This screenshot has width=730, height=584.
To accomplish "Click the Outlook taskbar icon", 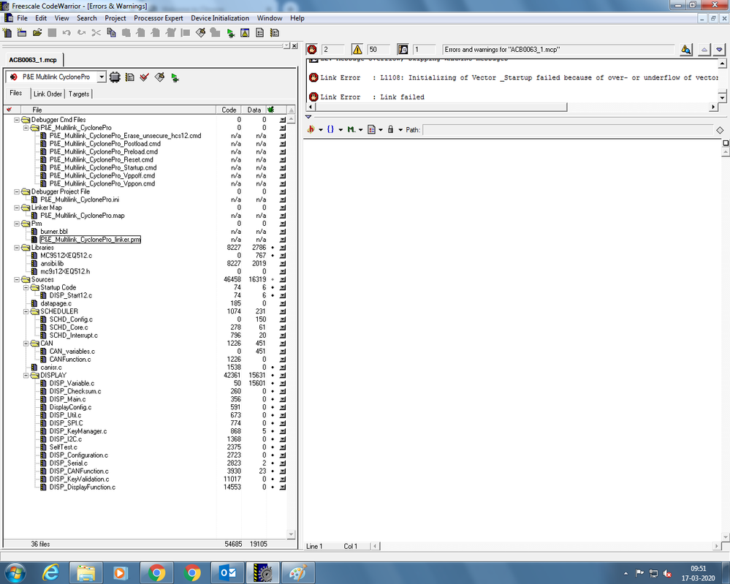I will pos(228,572).
